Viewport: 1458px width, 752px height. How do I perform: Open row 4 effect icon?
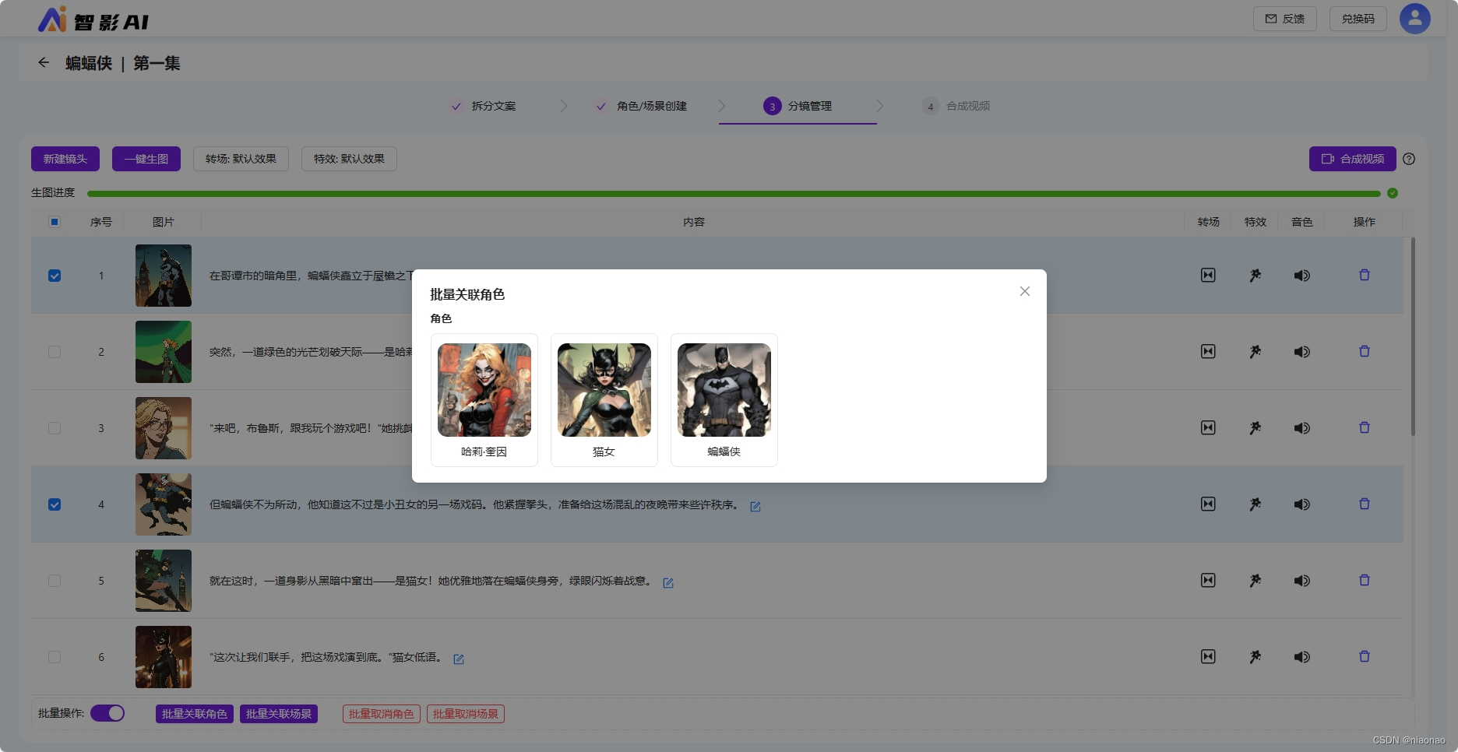[1255, 504]
